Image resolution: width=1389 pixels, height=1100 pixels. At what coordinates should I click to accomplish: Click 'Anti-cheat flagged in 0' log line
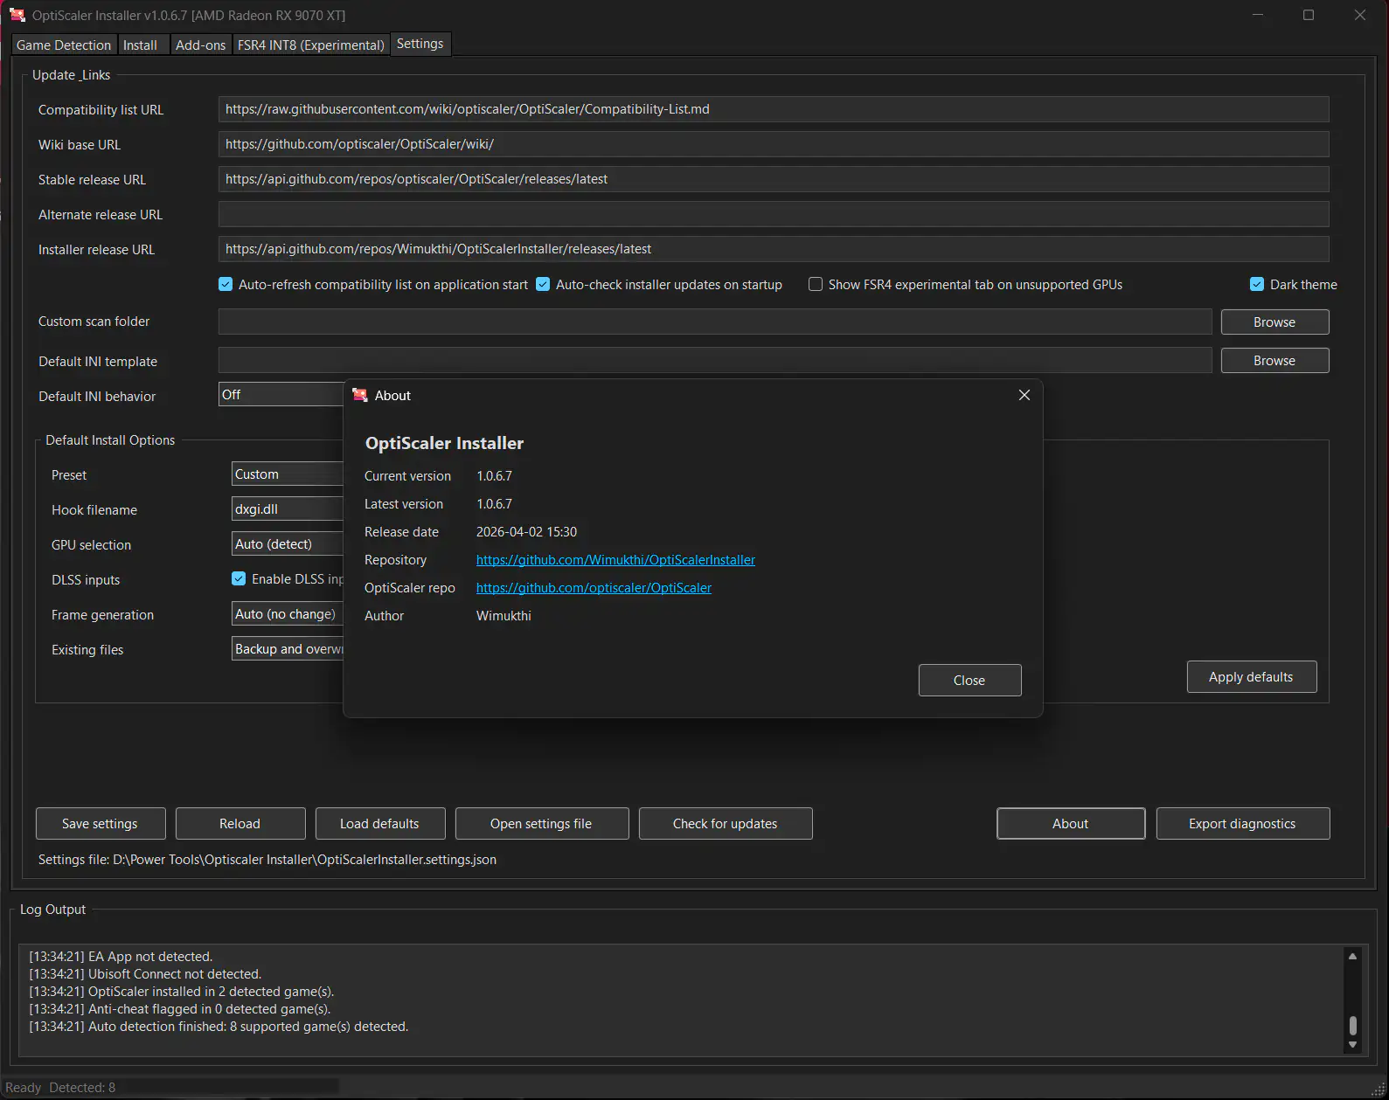(x=180, y=1008)
